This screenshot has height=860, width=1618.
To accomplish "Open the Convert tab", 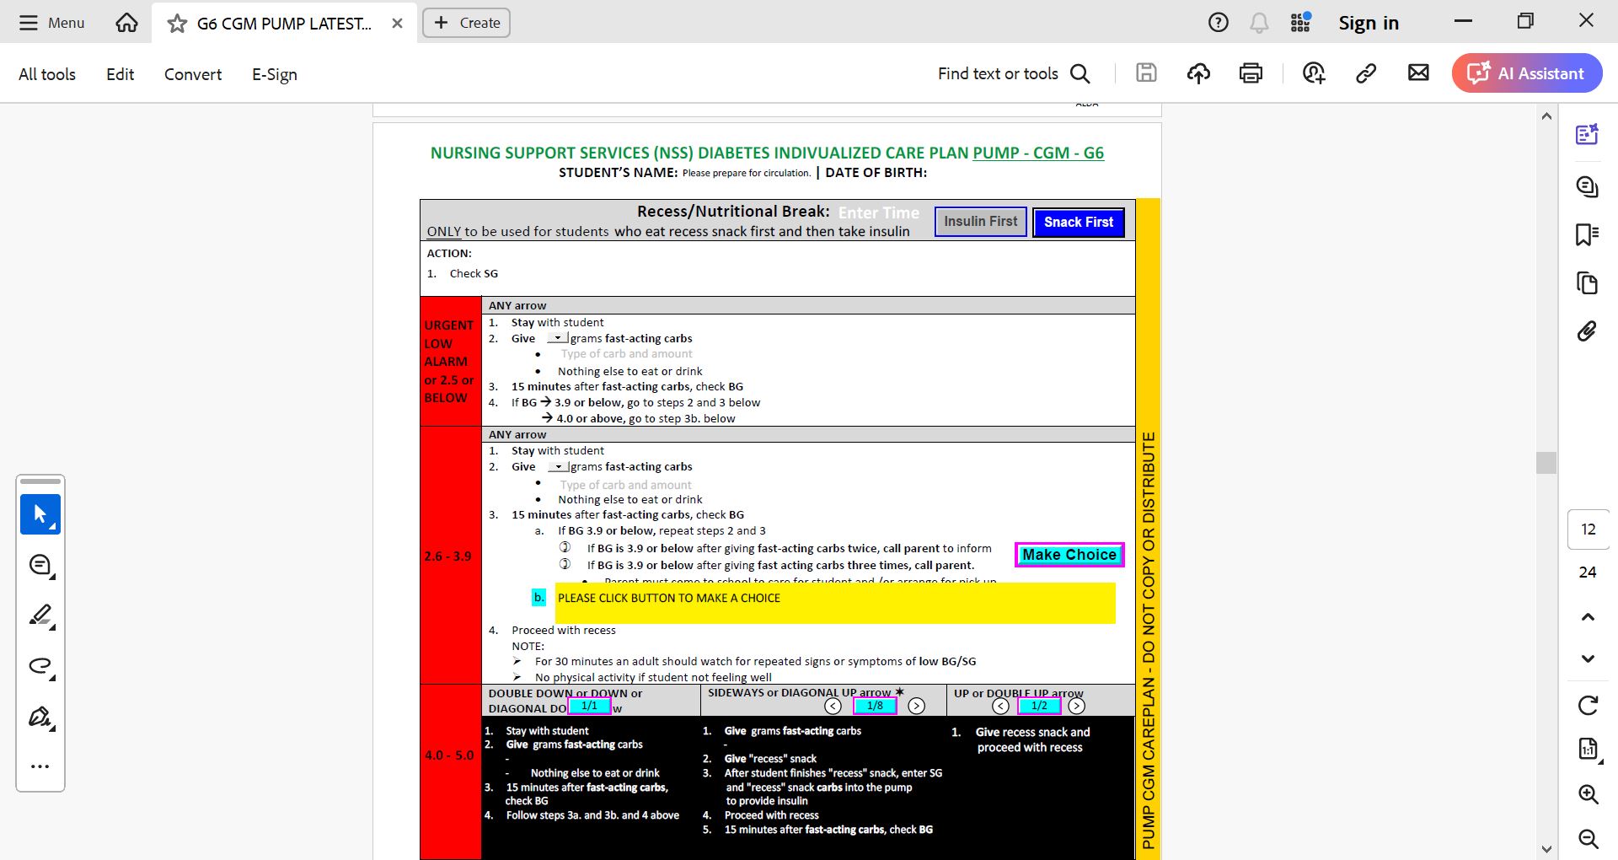I will [x=193, y=74].
